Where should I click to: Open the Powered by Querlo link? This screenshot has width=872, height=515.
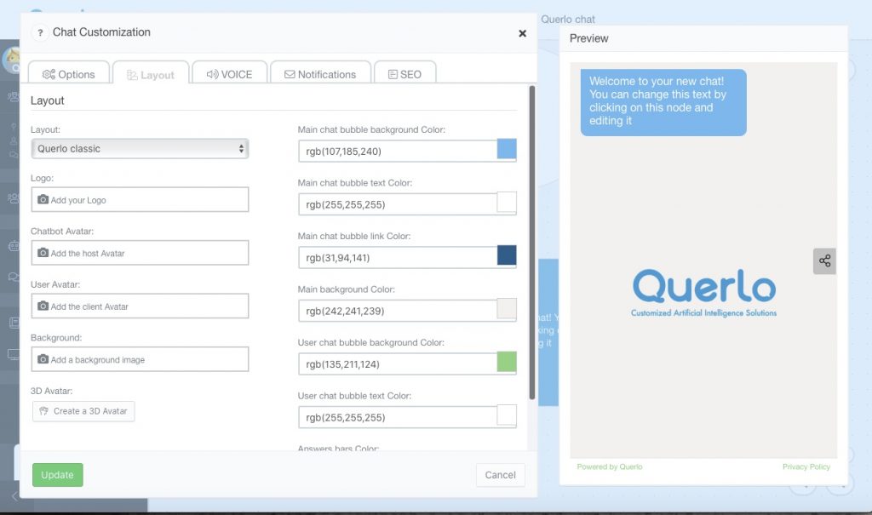click(610, 466)
